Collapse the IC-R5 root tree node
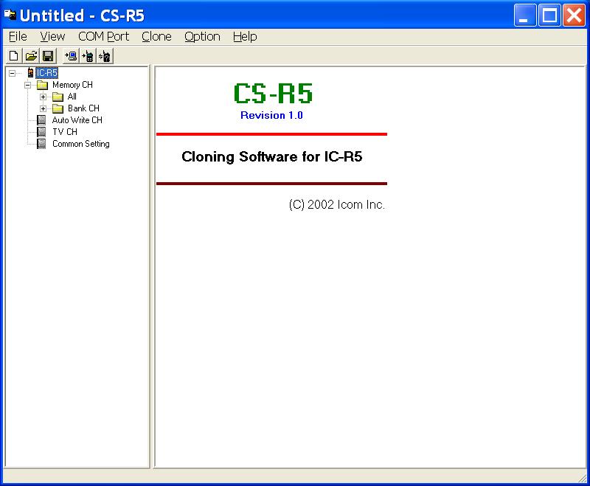 click(12, 73)
